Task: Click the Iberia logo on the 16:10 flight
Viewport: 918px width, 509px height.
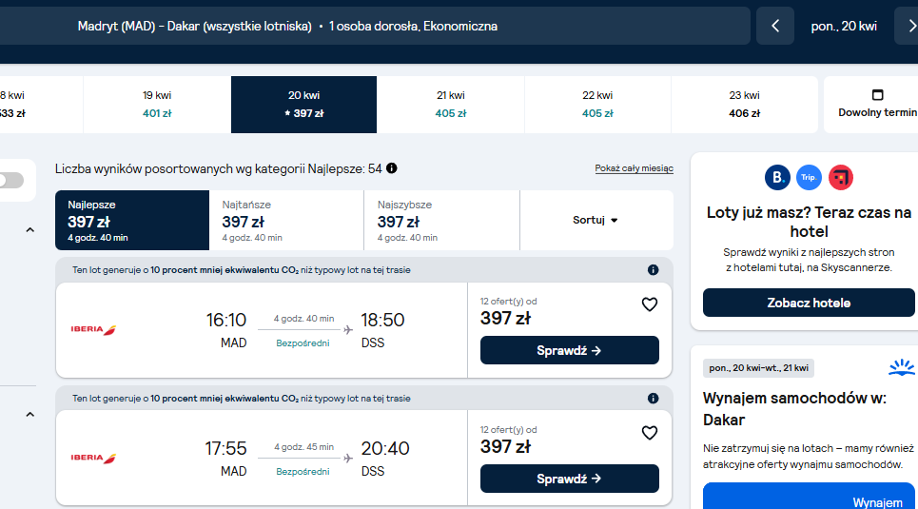Action: click(x=93, y=330)
